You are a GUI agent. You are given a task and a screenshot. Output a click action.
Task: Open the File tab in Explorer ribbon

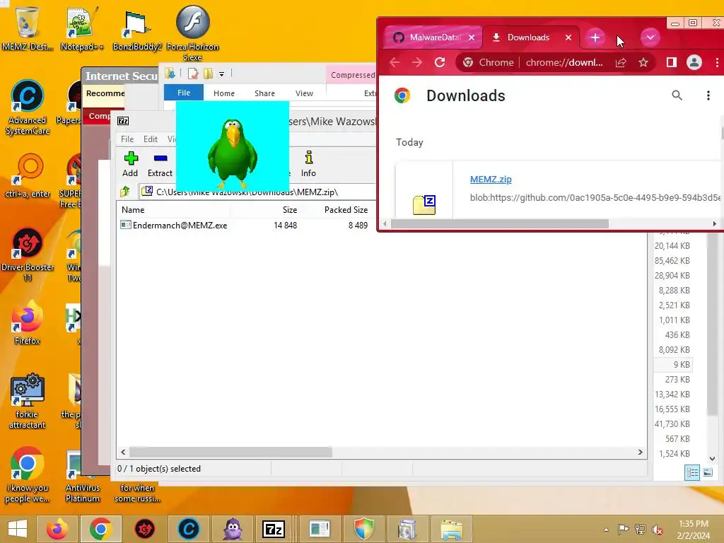click(184, 93)
